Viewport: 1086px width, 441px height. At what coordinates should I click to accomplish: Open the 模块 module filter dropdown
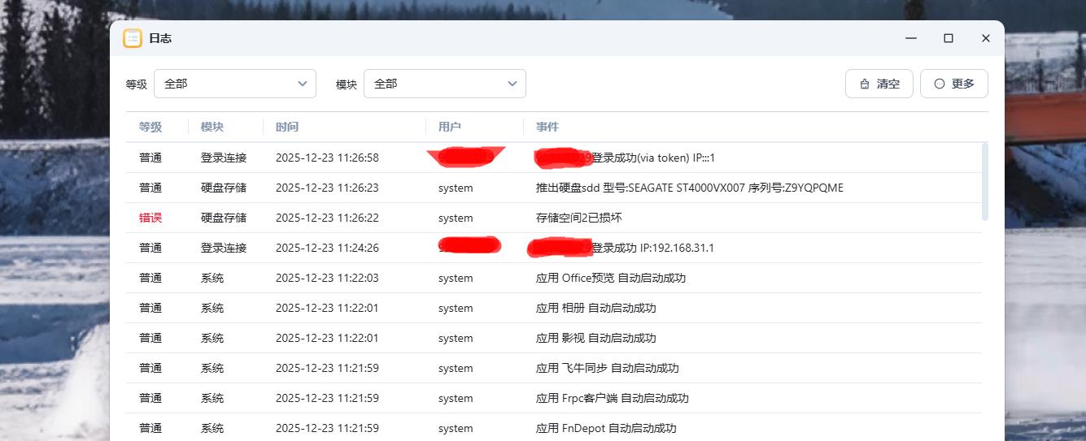(445, 84)
